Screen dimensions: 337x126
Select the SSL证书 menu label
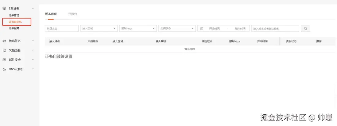[x=14, y=8]
